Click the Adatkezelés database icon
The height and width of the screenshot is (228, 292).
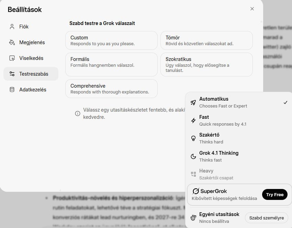tap(12, 90)
